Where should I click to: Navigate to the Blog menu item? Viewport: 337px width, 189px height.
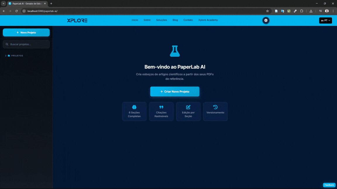point(175,20)
